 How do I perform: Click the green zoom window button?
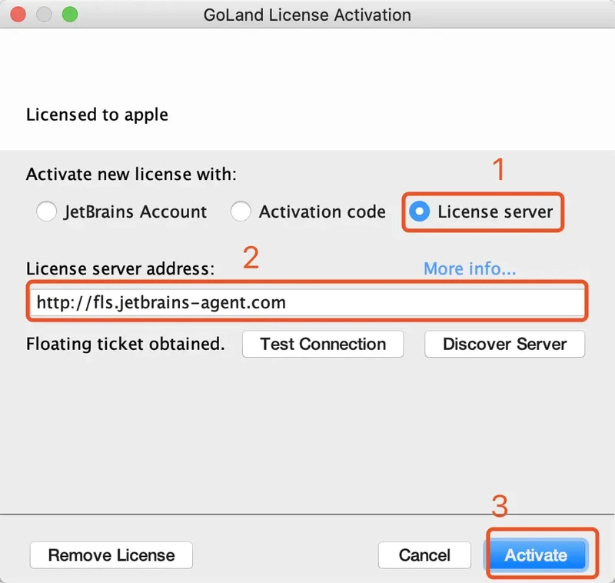pos(70,15)
